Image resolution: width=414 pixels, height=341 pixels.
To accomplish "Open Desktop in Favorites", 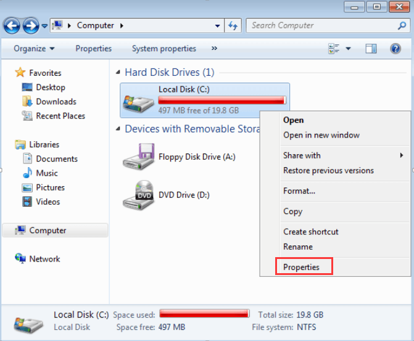I will pyautogui.click(x=51, y=87).
